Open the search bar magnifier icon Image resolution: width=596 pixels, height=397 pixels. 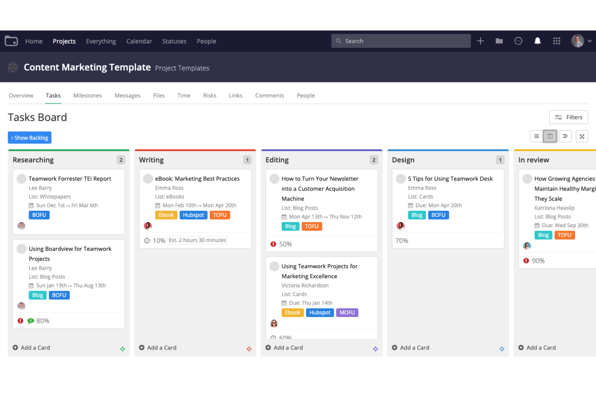pos(339,41)
